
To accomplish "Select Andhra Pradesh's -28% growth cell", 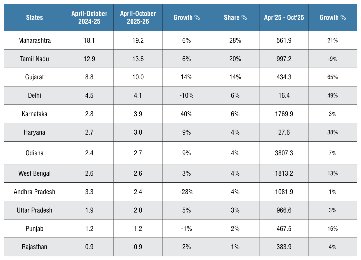I will [x=187, y=192].
